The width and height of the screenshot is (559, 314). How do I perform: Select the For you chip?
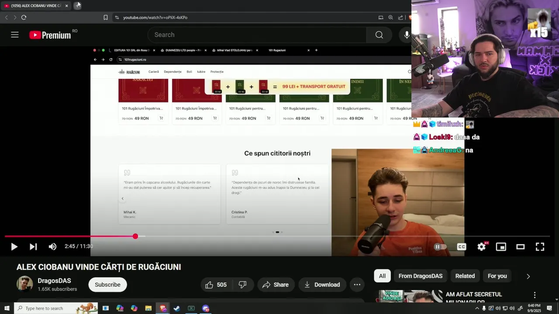497,276
